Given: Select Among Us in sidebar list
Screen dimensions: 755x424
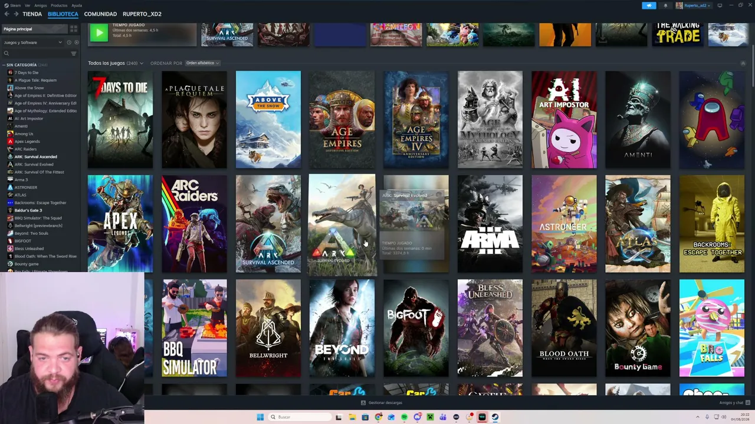Looking at the screenshot, I should click(x=24, y=134).
